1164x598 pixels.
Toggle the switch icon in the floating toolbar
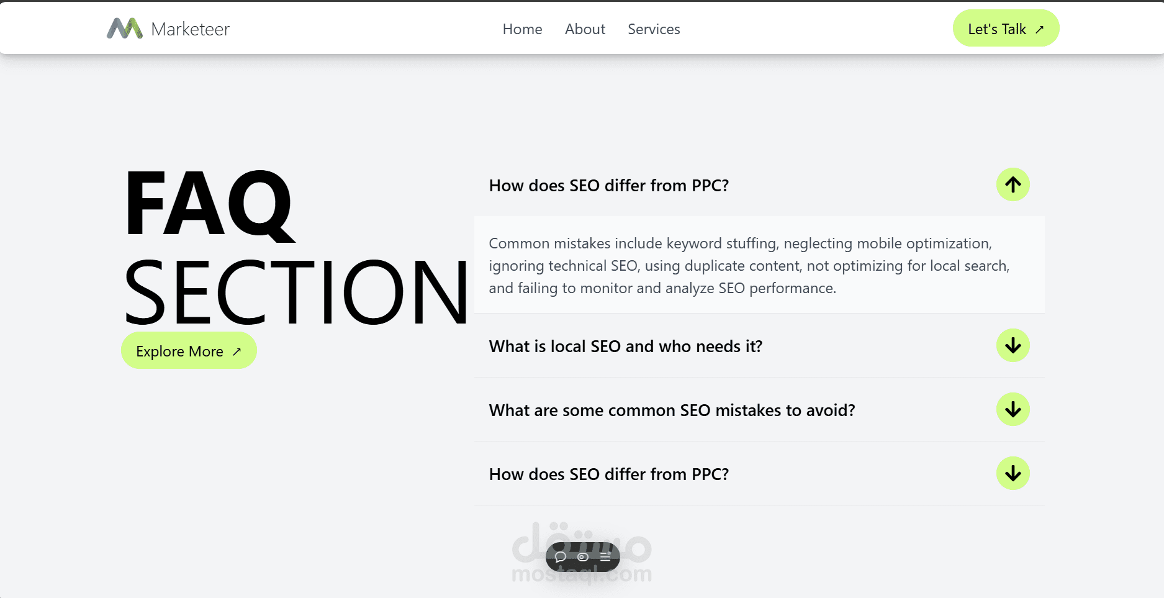coord(583,557)
